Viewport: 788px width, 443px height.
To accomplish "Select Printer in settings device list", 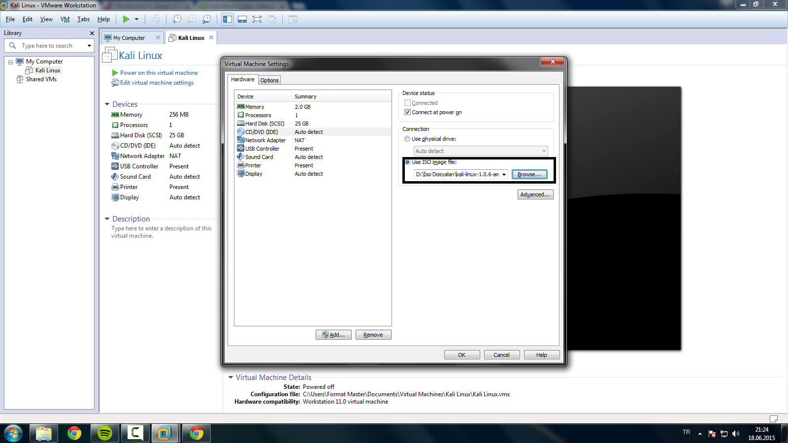I will click(x=313, y=165).
